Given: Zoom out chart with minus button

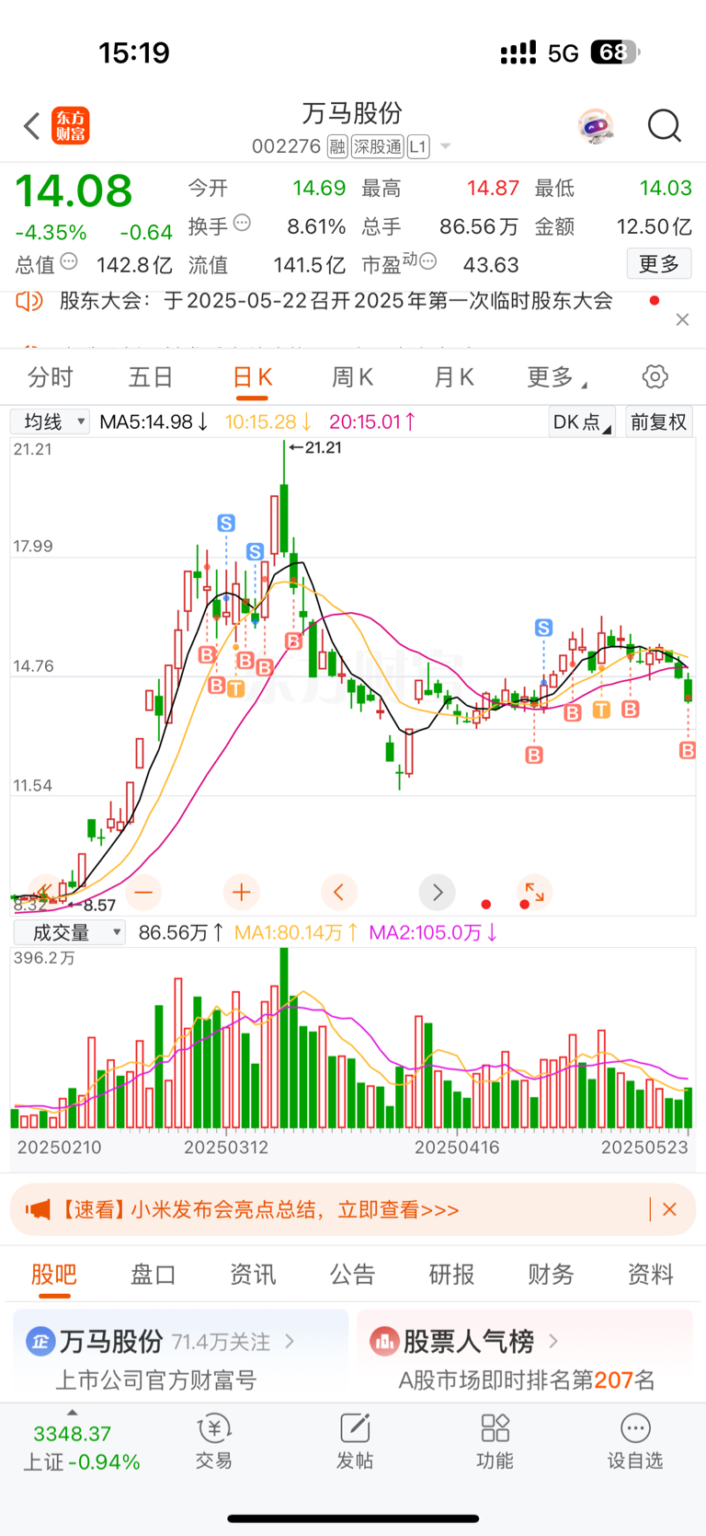Looking at the screenshot, I should pos(143,892).
